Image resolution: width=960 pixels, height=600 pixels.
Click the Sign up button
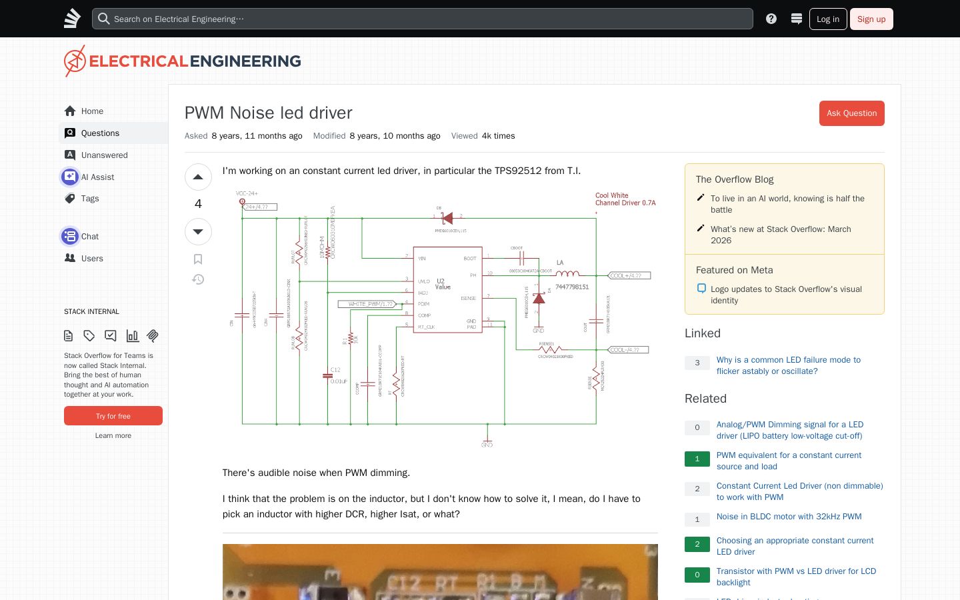[871, 19]
